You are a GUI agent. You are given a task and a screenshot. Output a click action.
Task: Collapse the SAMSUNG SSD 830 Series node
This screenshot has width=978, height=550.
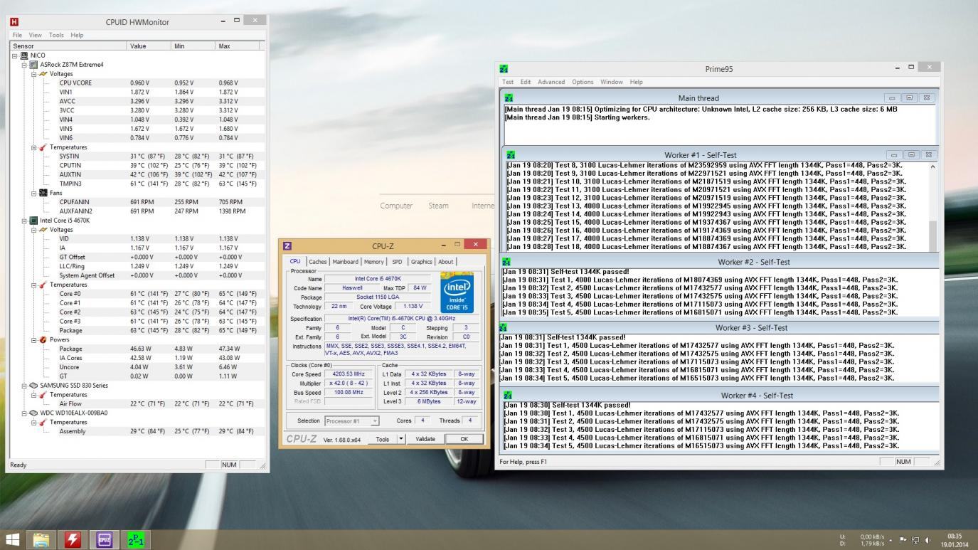24,386
